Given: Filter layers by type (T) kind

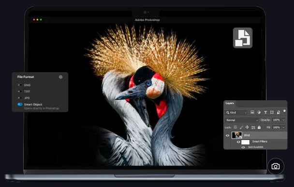Looking at the screenshot, I should pyautogui.click(x=265, y=112).
